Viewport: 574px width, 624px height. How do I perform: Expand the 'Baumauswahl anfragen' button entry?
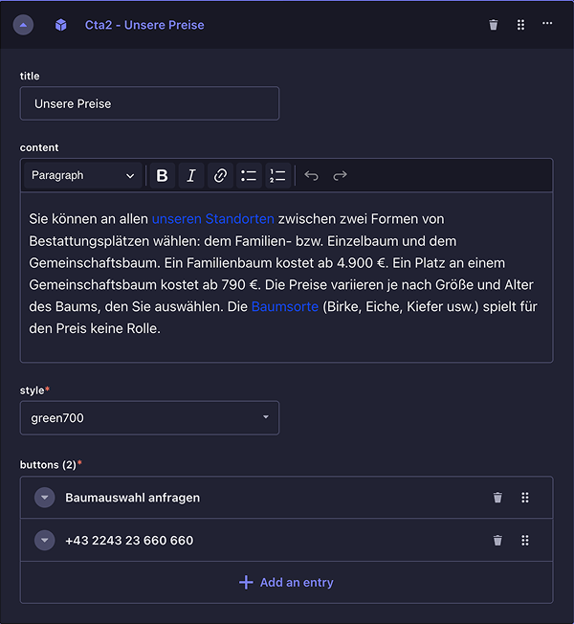[45, 498]
